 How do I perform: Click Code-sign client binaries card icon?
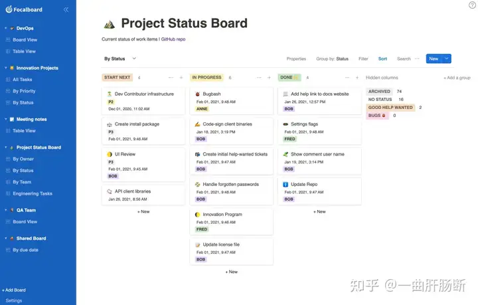coord(198,124)
